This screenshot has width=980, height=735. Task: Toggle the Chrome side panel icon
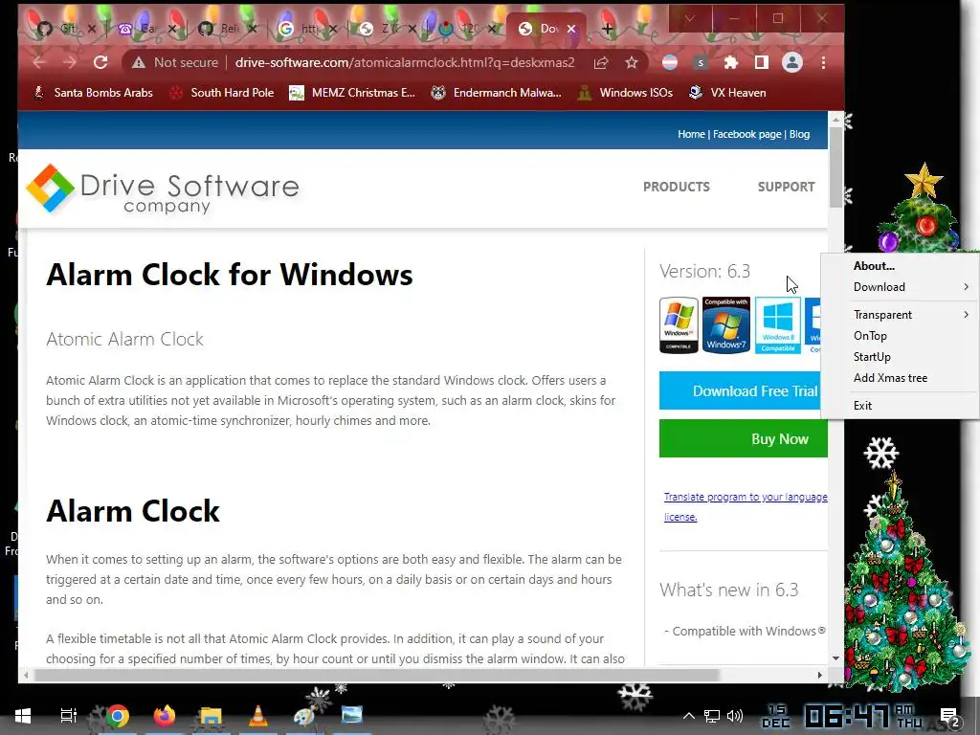pos(761,62)
